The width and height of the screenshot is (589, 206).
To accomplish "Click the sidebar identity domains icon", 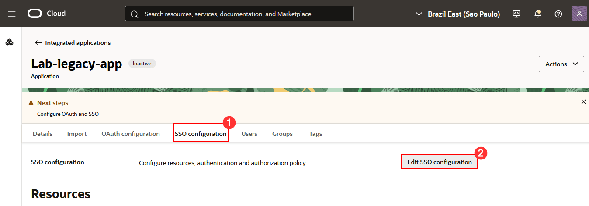I will click(9, 42).
